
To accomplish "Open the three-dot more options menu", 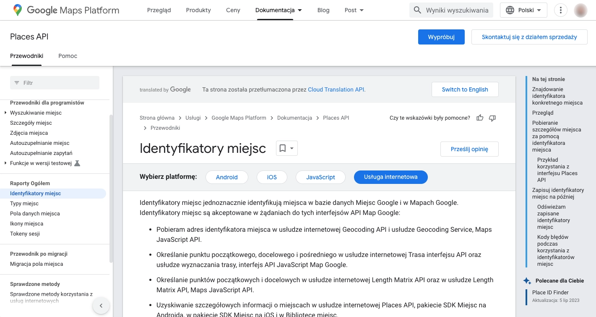I will [x=560, y=10].
